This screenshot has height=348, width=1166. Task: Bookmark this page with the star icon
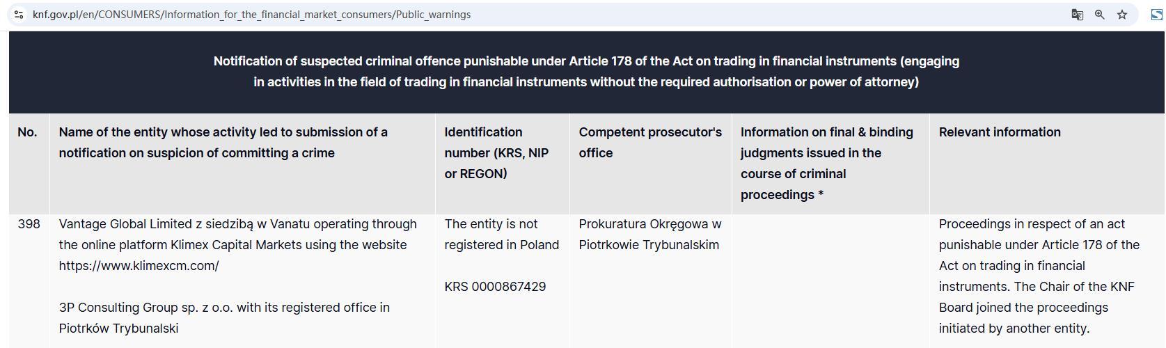click(1122, 15)
